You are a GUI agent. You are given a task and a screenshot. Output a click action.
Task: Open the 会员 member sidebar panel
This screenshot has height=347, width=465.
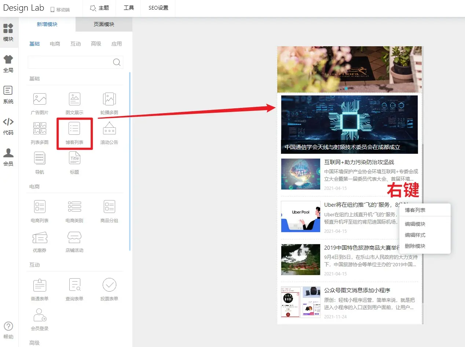8,157
